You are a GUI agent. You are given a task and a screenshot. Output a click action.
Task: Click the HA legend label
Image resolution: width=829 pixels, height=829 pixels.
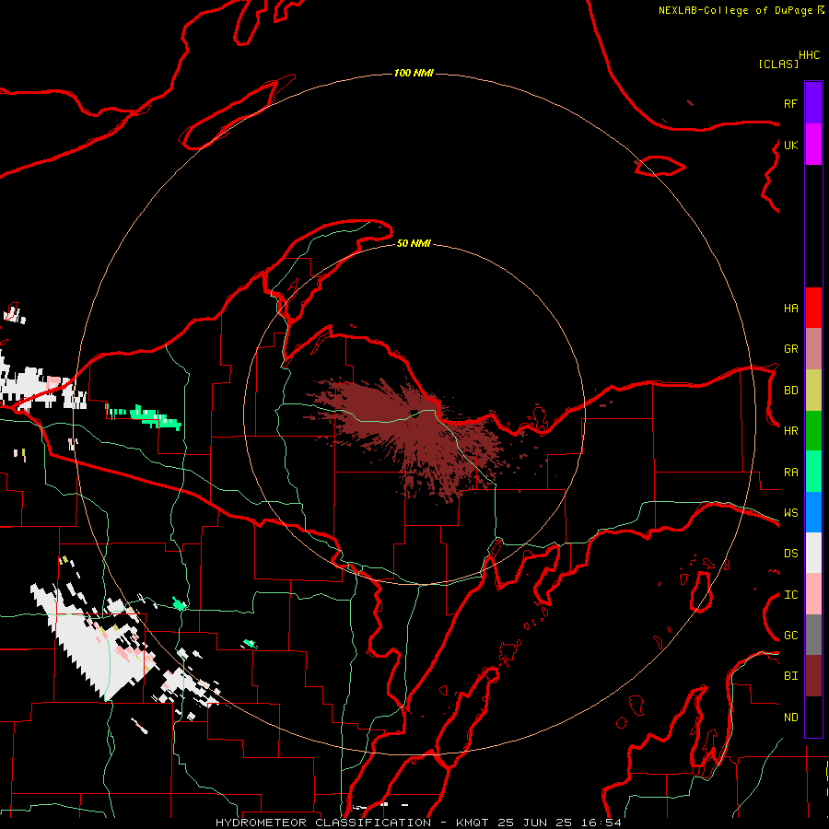pos(790,309)
